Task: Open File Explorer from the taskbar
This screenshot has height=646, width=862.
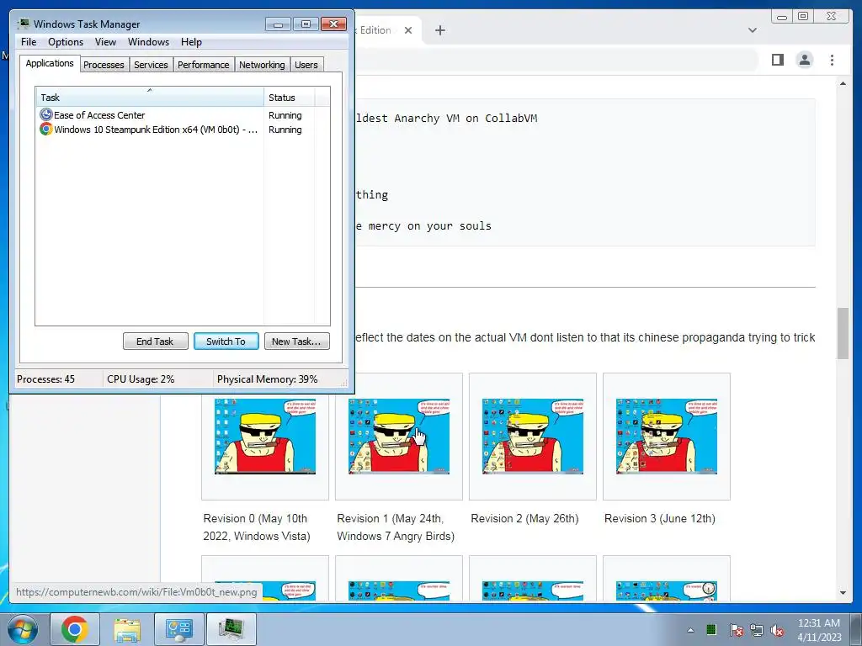Action: click(127, 629)
